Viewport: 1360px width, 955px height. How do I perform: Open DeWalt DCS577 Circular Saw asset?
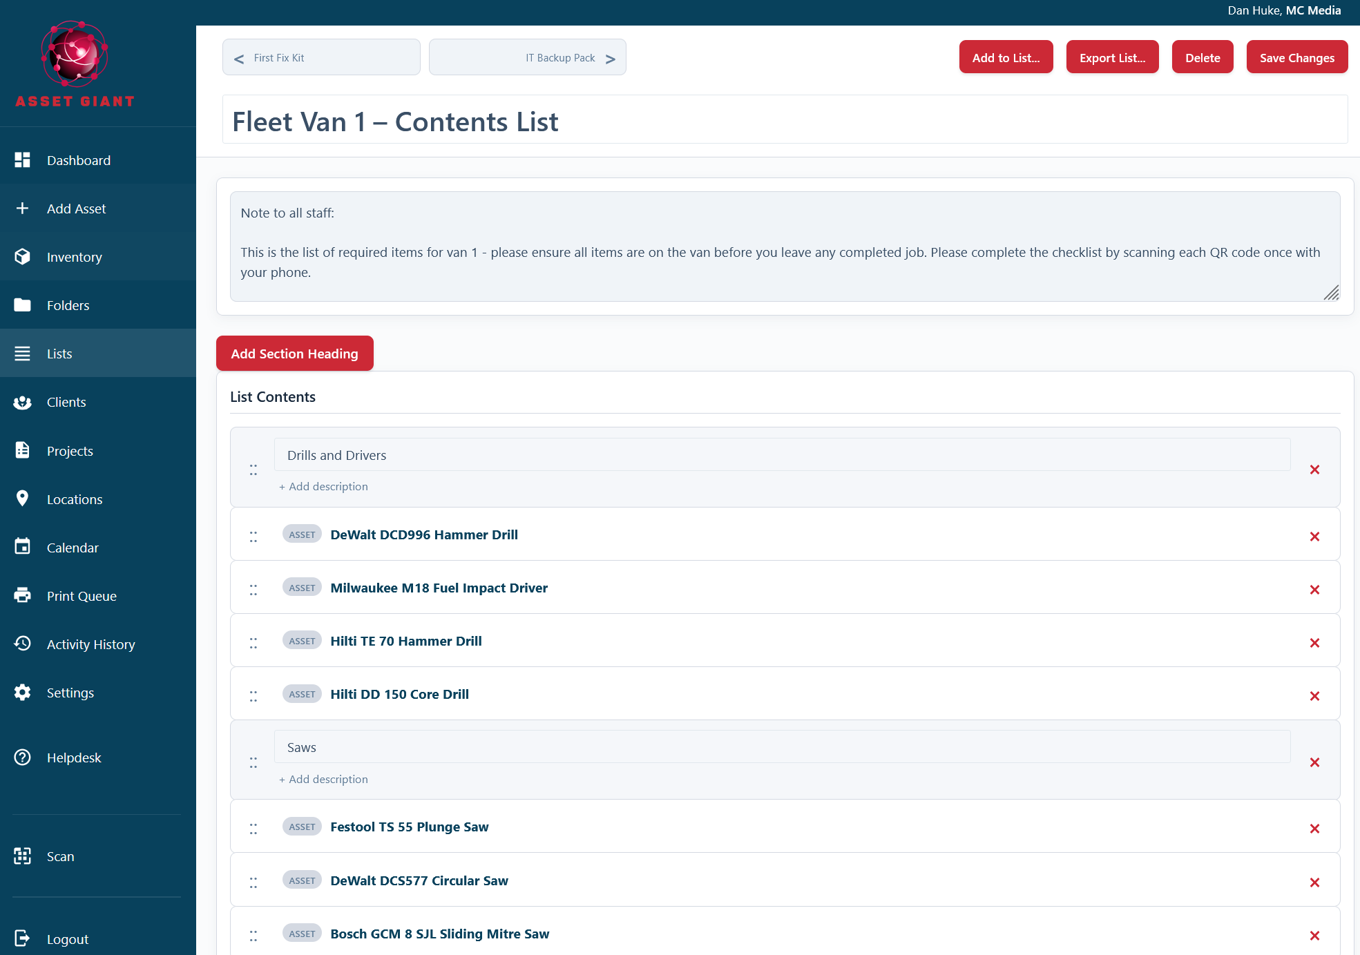[x=419, y=880]
